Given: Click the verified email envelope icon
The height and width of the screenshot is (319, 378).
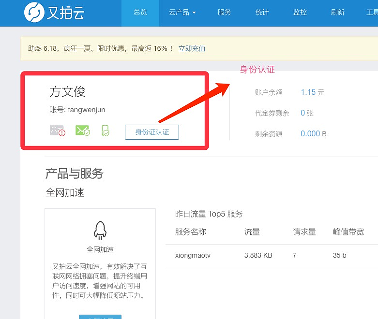Looking at the screenshot, I should coord(83,130).
